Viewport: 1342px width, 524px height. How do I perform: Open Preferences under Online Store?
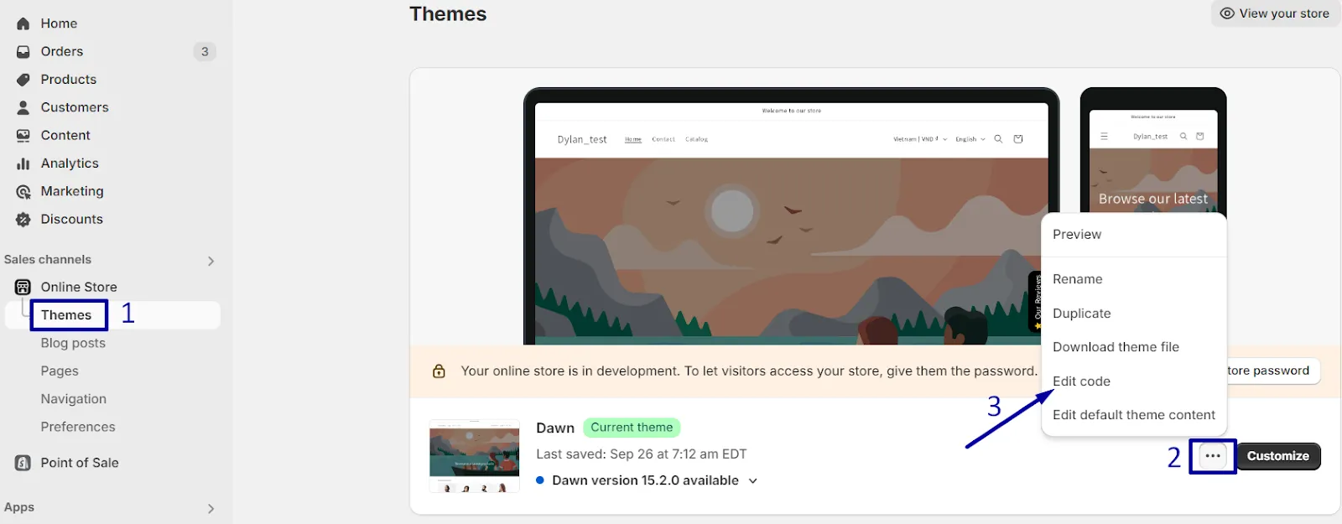click(x=78, y=427)
